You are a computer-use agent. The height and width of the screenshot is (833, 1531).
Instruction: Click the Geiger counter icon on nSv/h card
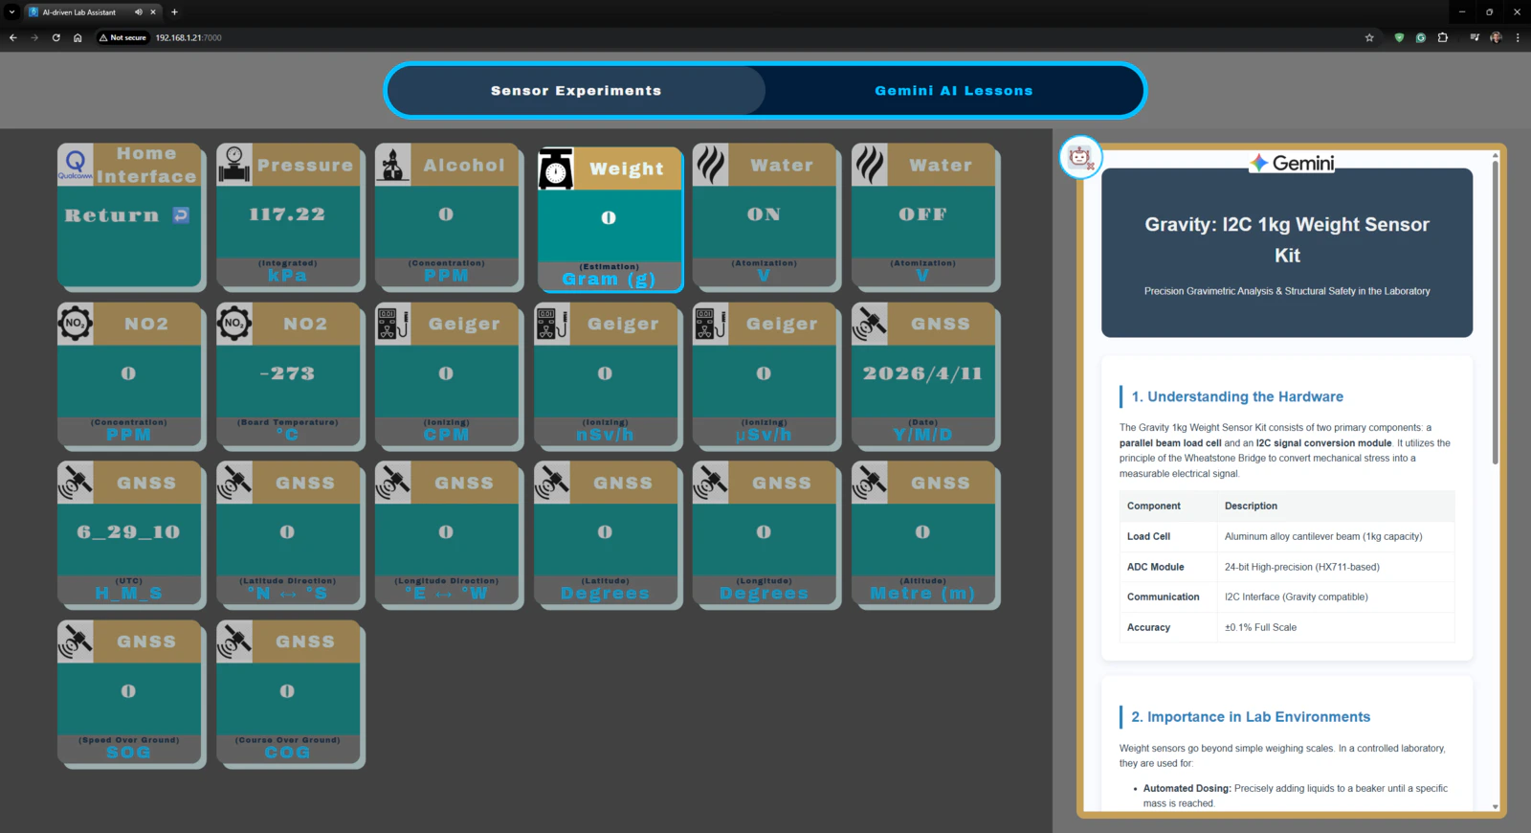point(552,324)
